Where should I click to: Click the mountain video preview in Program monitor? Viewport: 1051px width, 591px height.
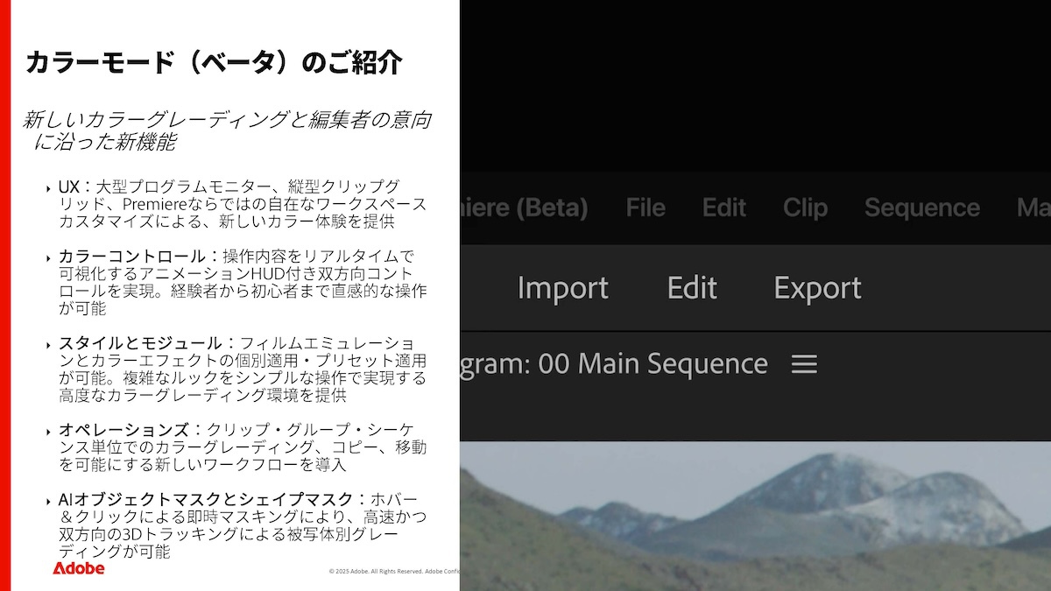point(753,517)
